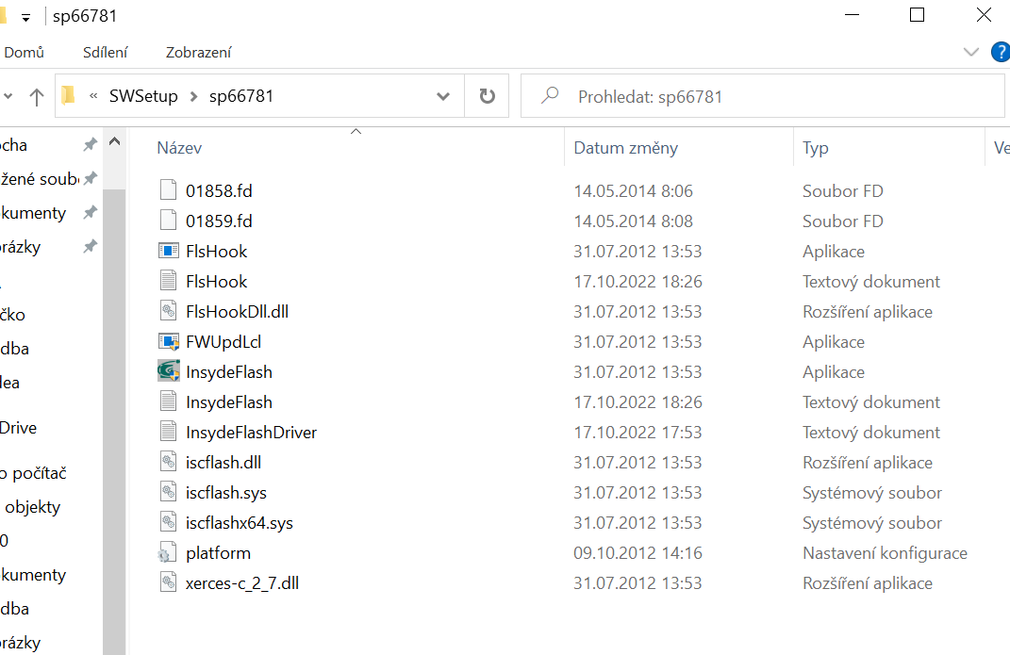The image size is (1010, 655).
Task: Click the 01858.fd file icon
Action: [x=168, y=189]
